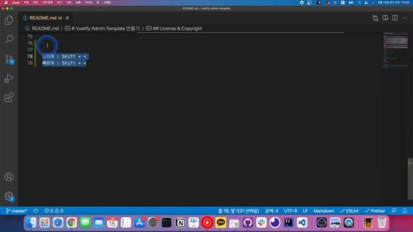Open App Store from the dock
This screenshot has height=232, width=413.
pyautogui.click(x=139, y=222)
